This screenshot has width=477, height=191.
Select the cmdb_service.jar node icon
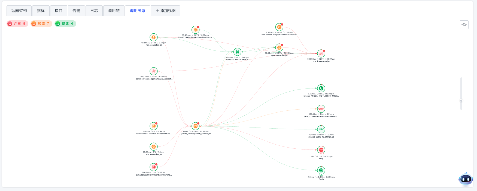tap(195, 126)
